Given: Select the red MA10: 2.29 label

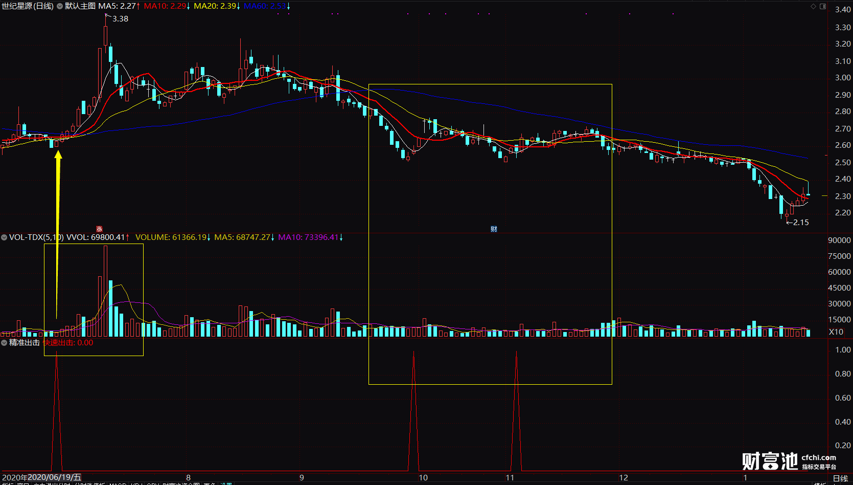Looking at the screenshot, I should pyautogui.click(x=165, y=6).
